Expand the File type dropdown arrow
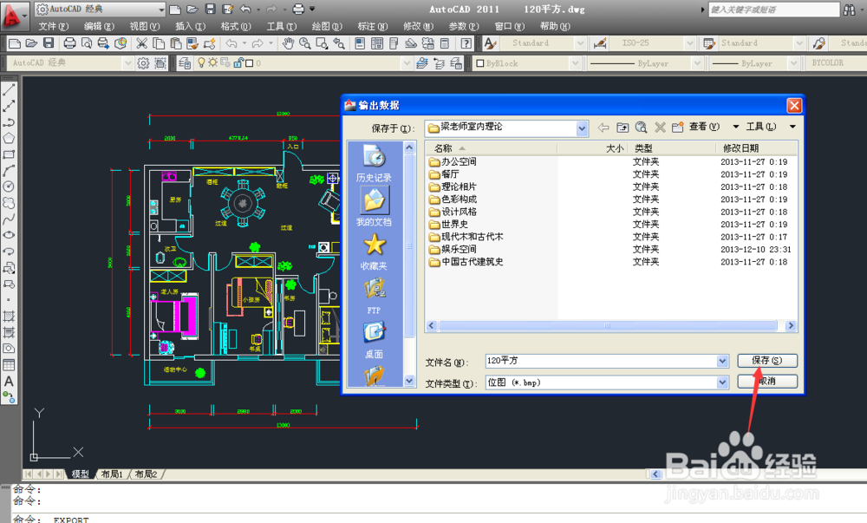Screen dimensions: 867x523 click(723, 382)
